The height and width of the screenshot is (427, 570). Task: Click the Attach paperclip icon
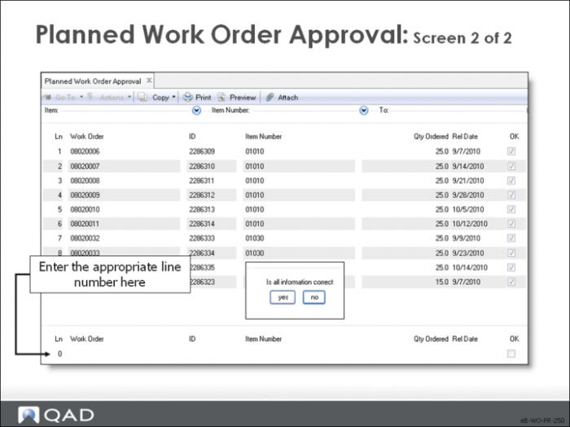pos(270,98)
